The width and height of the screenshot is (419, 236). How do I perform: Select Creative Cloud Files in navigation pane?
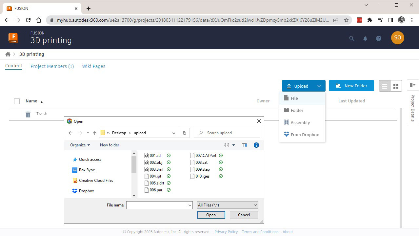tap(93, 181)
